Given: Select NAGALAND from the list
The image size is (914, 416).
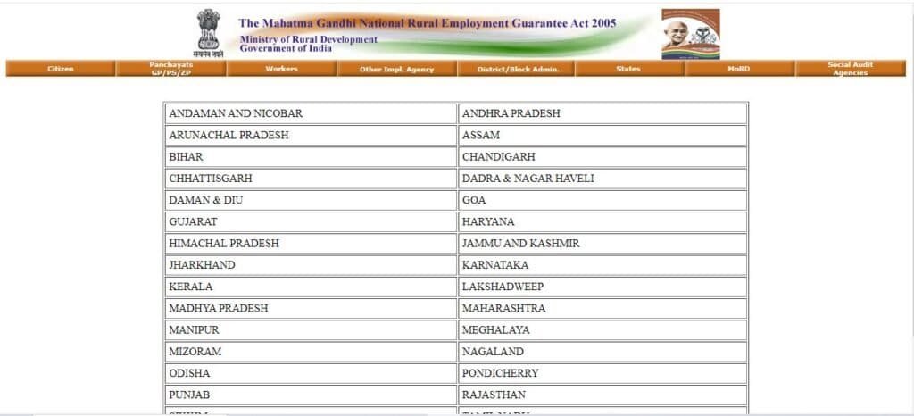Looking at the screenshot, I should 493,352.
